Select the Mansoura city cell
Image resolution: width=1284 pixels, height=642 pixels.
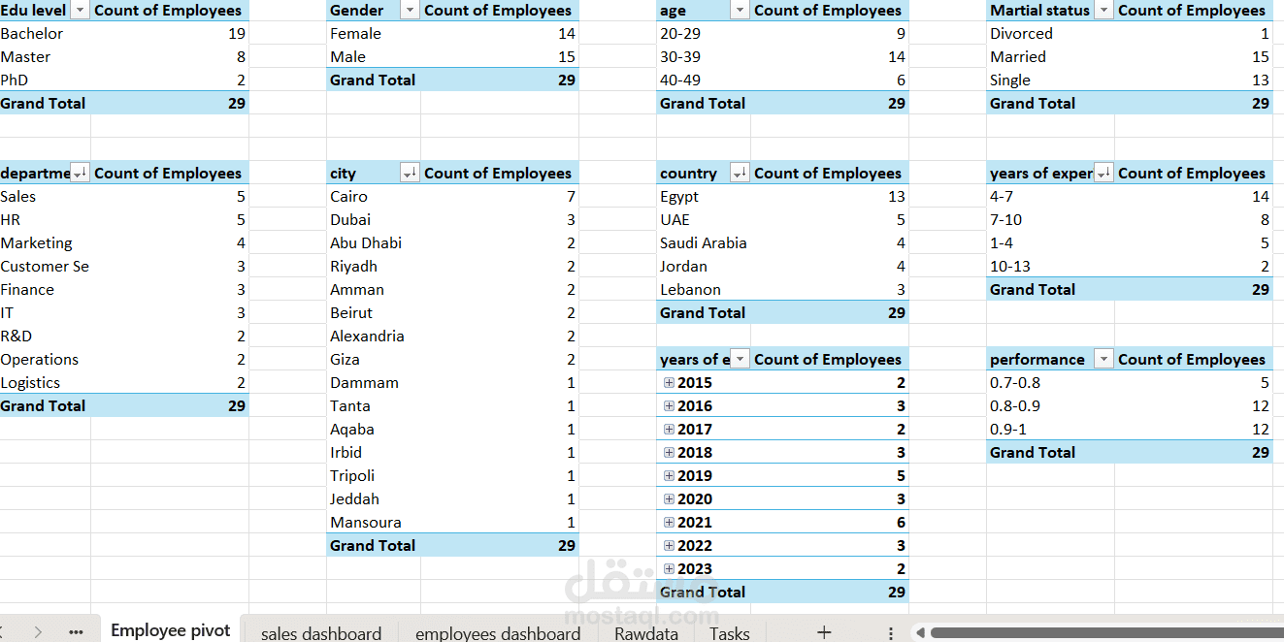tap(366, 523)
